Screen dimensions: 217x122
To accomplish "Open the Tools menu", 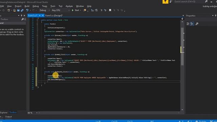I will [x=53, y=6].
